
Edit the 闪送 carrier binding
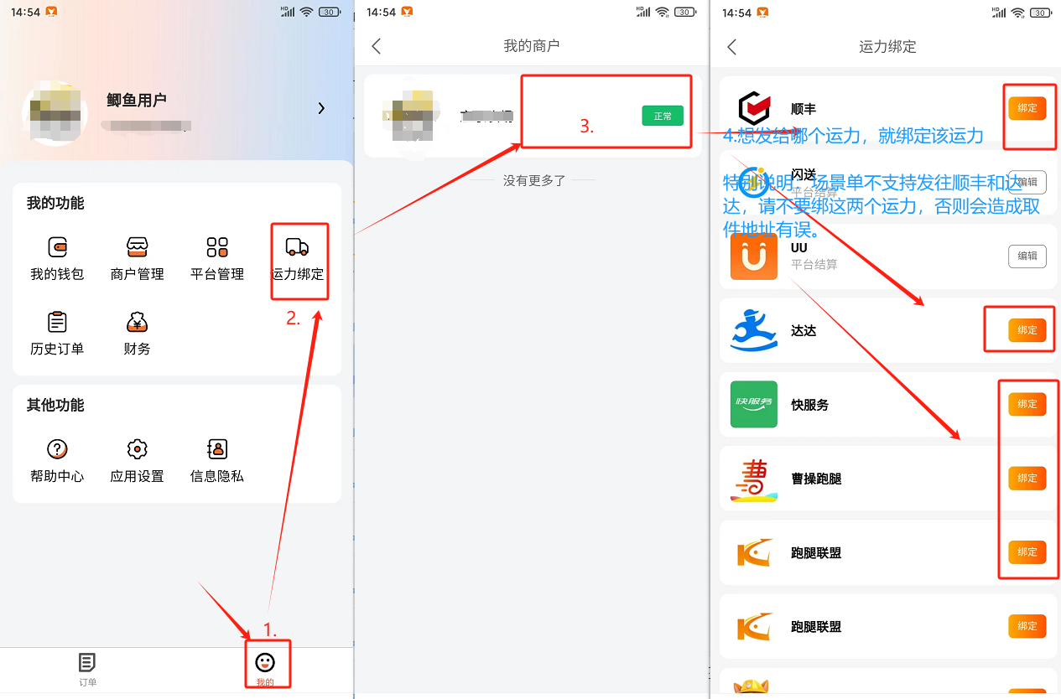pyautogui.click(x=1027, y=182)
